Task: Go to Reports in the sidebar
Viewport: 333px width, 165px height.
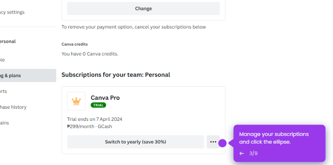Action: pos(4,91)
